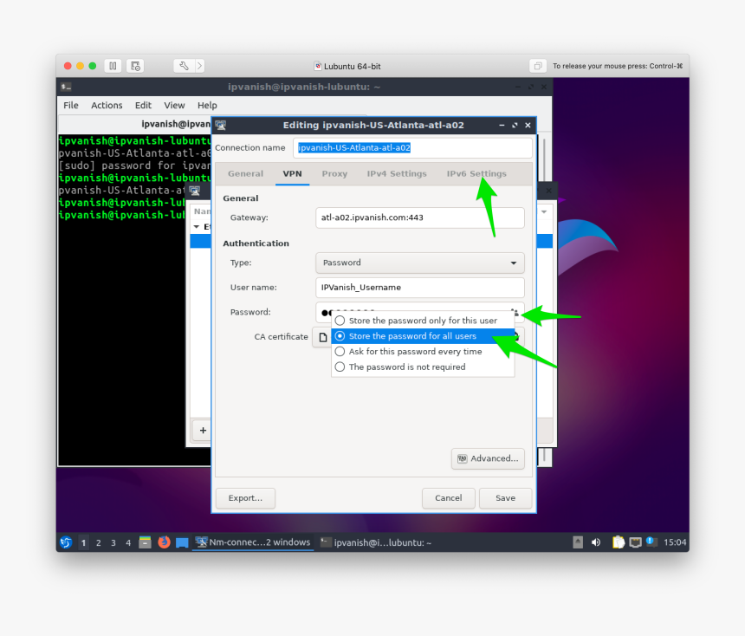745x636 pixels.
Task: Open the authentication Type dropdown
Action: (x=420, y=263)
